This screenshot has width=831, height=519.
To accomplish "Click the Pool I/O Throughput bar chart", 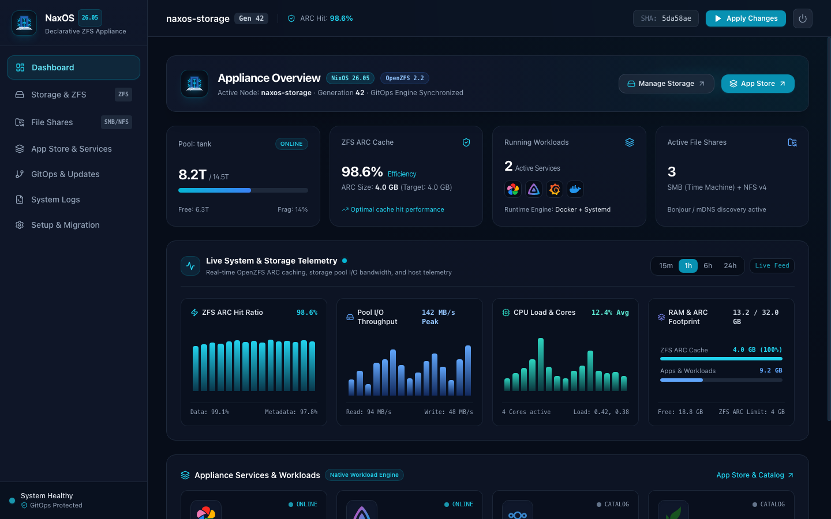I will pyautogui.click(x=410, y=370).
